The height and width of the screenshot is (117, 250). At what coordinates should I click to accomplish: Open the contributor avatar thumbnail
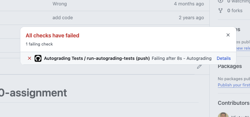tap(222, 115)
